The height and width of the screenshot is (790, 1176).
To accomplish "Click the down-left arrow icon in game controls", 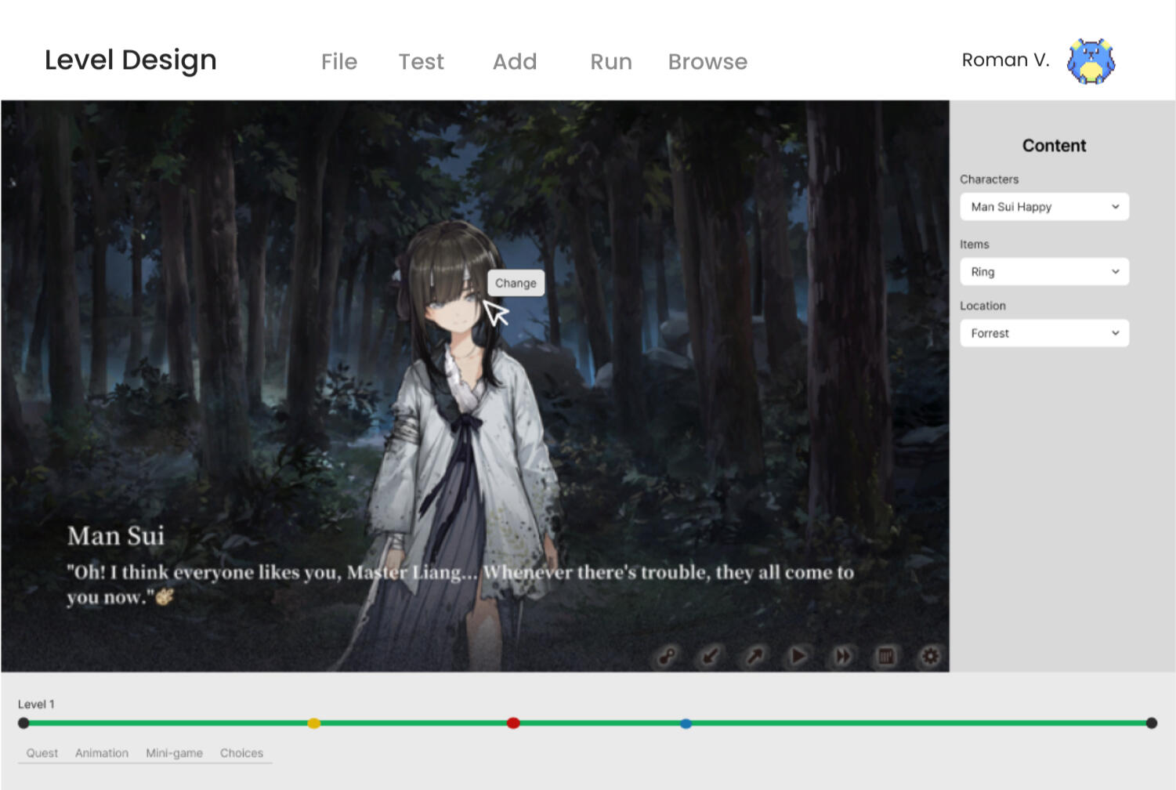I will point(711,656).
